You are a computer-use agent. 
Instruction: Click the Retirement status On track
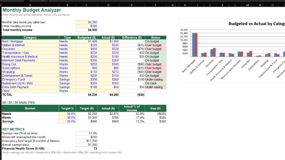[155, 83]
